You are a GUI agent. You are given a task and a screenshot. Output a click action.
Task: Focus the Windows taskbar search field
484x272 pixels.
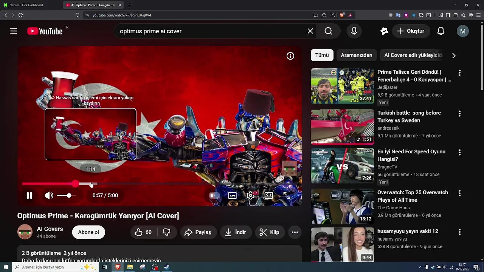click(x=56, y=267)
